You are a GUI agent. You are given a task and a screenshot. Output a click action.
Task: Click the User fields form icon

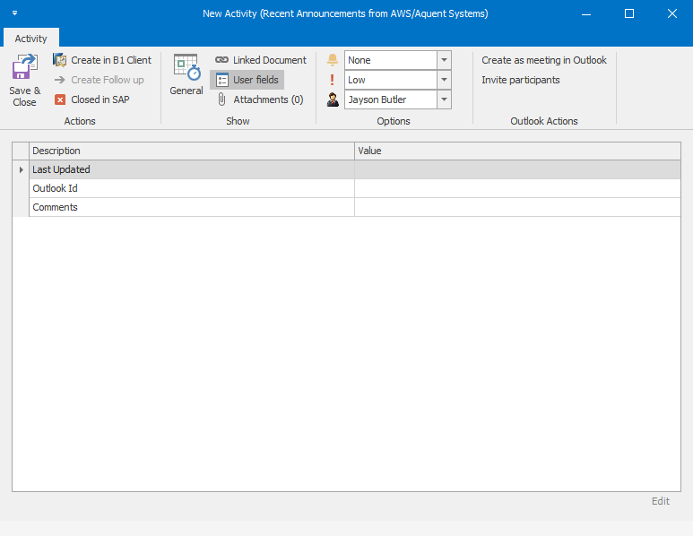[221, 80]
